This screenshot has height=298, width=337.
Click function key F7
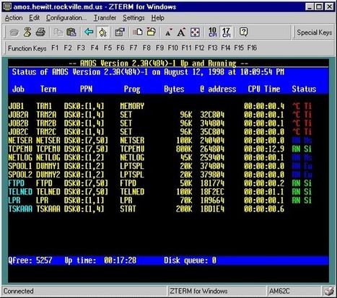pyautogui.click(x=134, y=48)
